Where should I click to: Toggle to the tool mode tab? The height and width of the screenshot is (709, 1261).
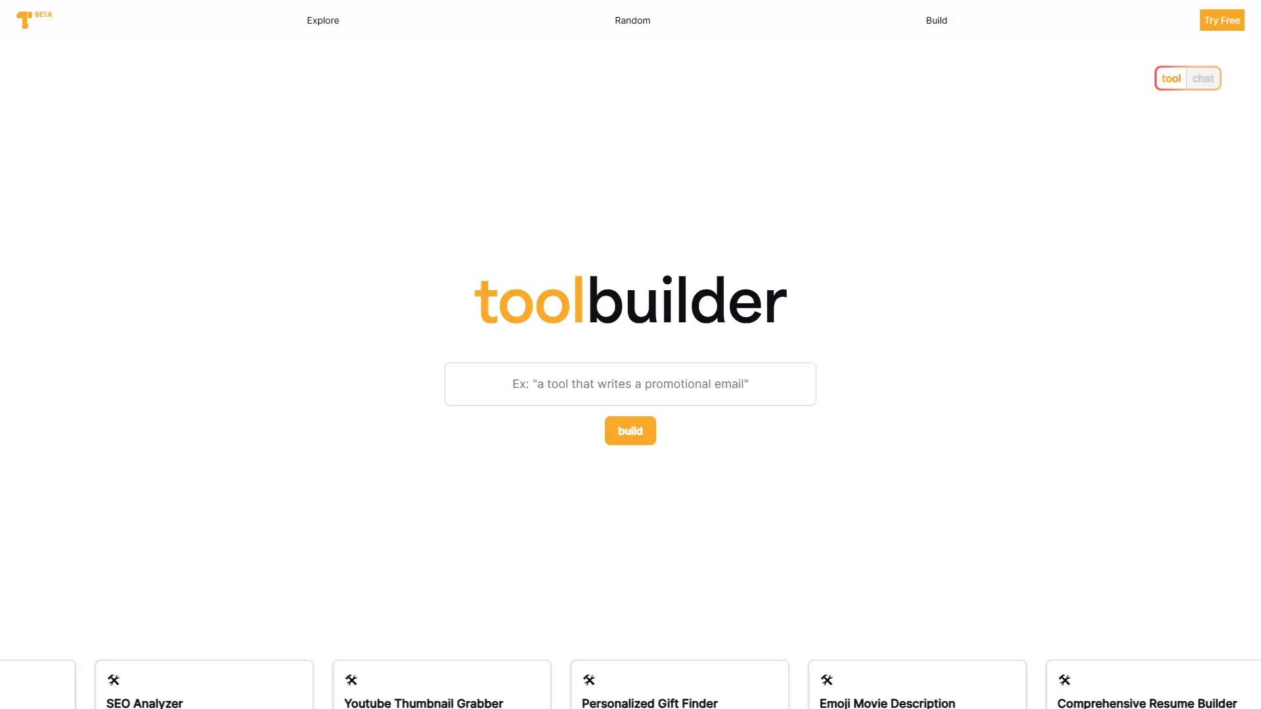click(1171, 78)
